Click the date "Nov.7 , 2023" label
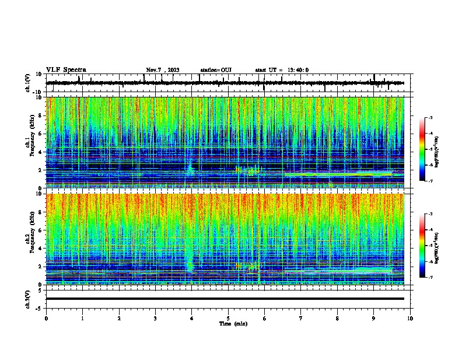This screenshot has width=462, height=357. point(163,70)
